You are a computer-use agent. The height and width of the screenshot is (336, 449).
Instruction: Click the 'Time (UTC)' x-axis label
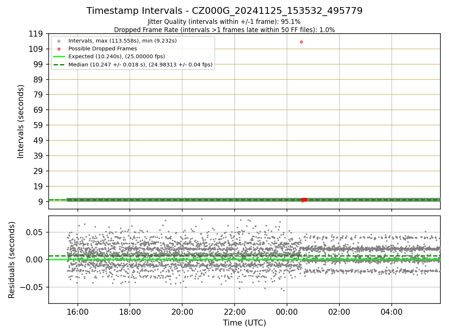click(244, 323)
